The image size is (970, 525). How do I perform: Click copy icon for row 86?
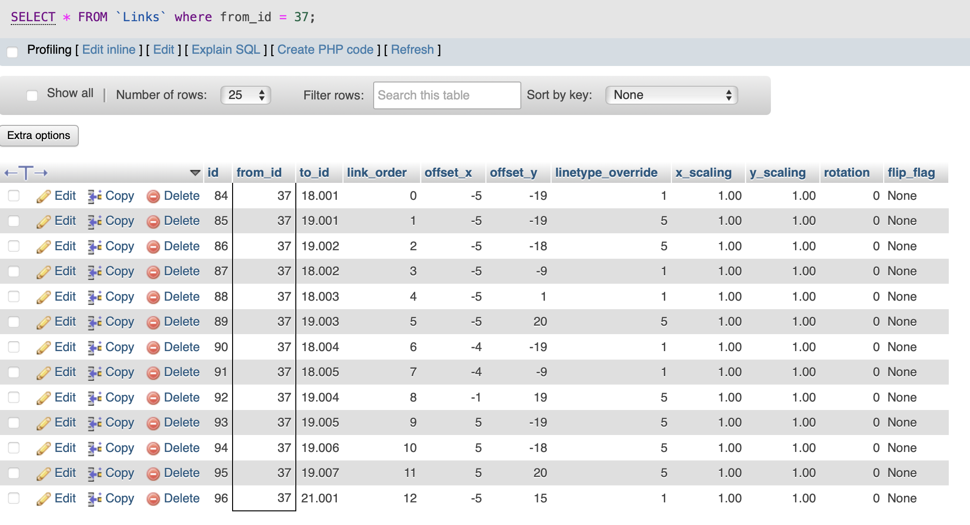[95, 246]
